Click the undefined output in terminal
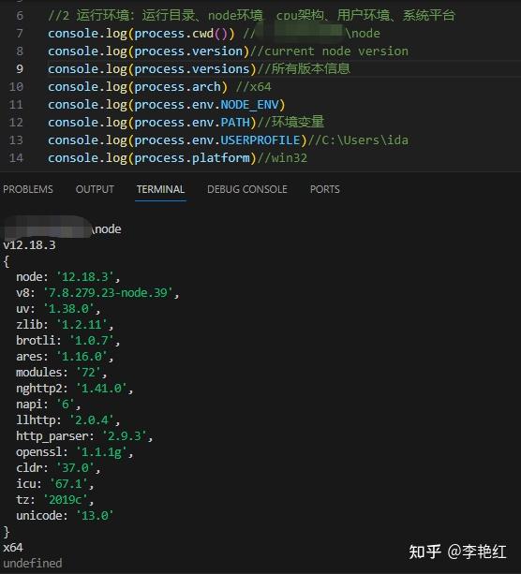 tap(33, 564)
